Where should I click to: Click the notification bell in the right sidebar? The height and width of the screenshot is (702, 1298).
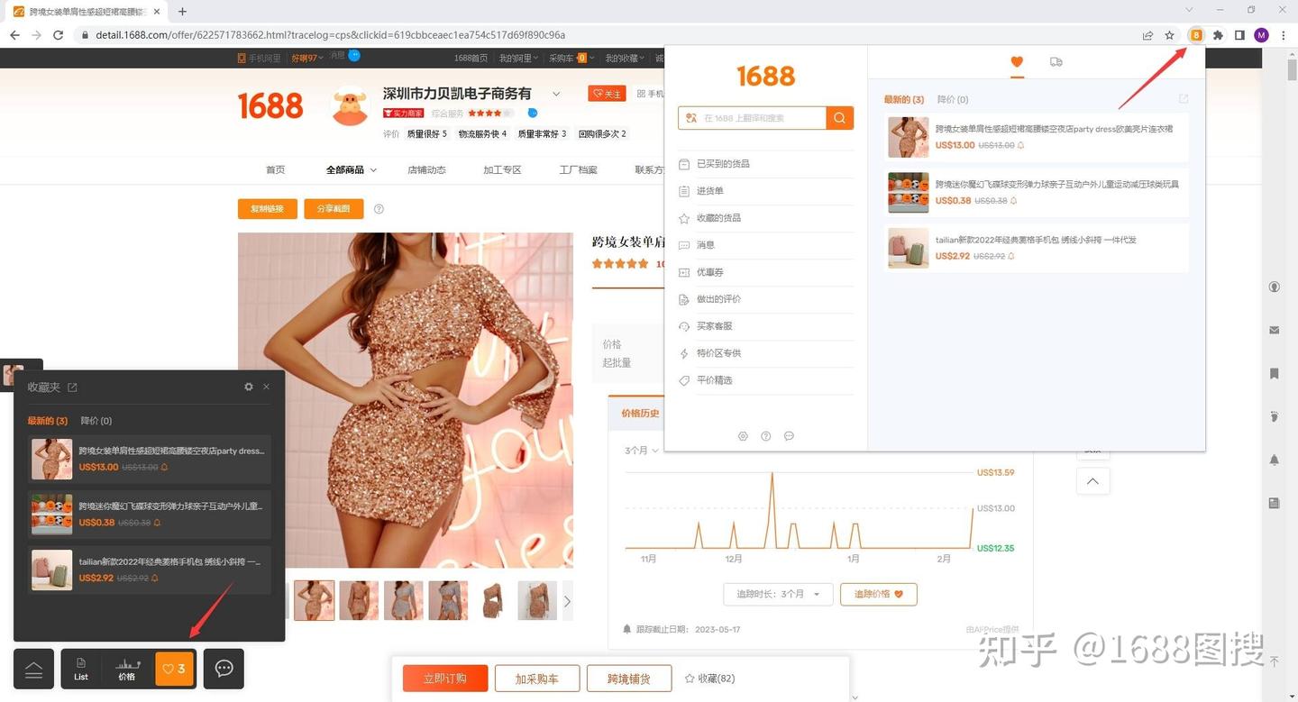pyautogui.click(x=1274, y=460)
